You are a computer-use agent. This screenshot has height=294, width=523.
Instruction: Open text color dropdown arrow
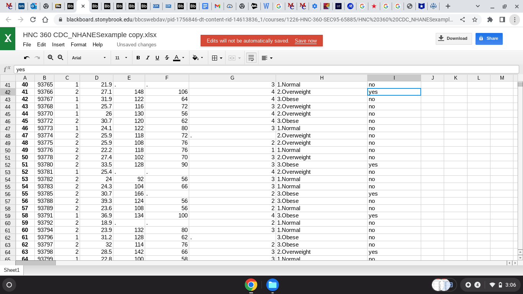tap(183, 58)
